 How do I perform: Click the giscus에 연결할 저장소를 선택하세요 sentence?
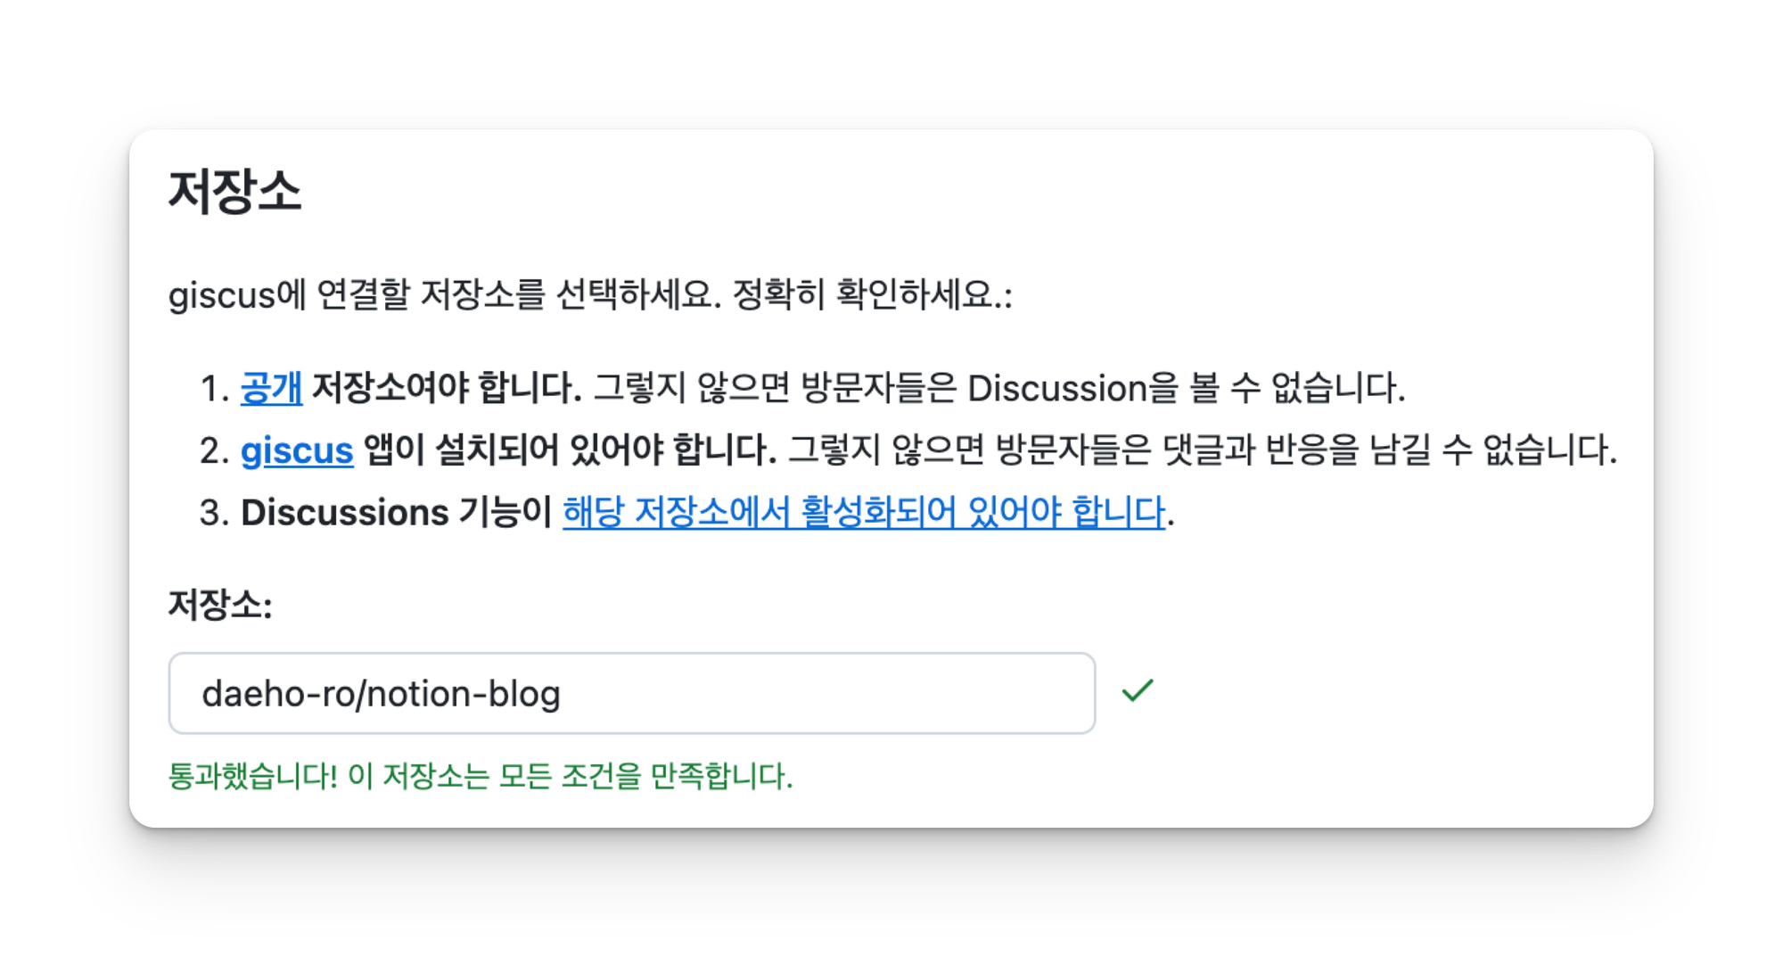click(444, 294)
